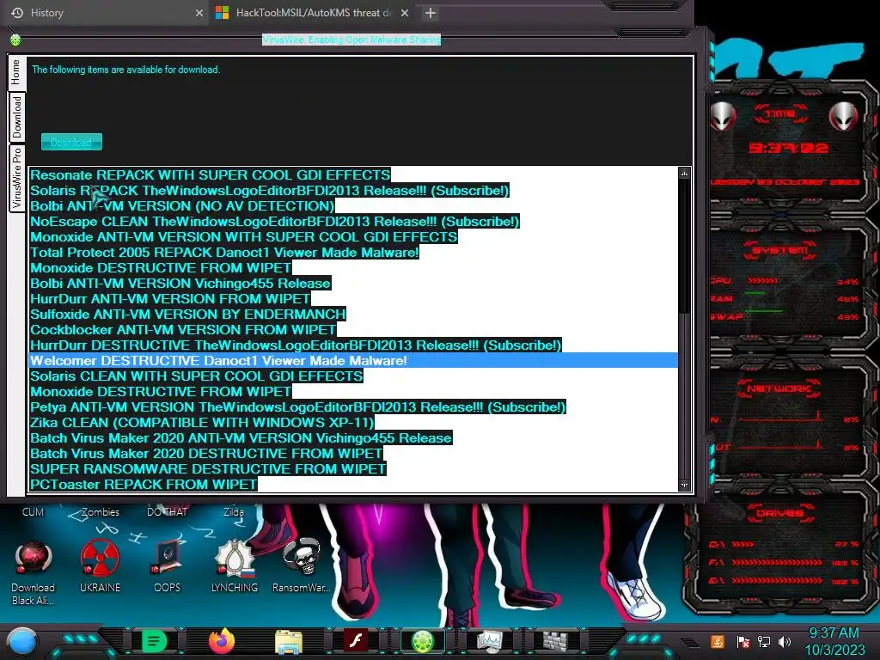Screen dimensions: 880x660
Task: Click left alien head on TIME widget
Action: pos(723,117)
